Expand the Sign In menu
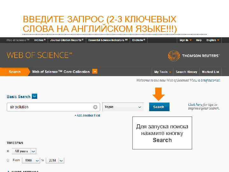The height and width of the screenshot is (172, 229). [x=185, y=40]
